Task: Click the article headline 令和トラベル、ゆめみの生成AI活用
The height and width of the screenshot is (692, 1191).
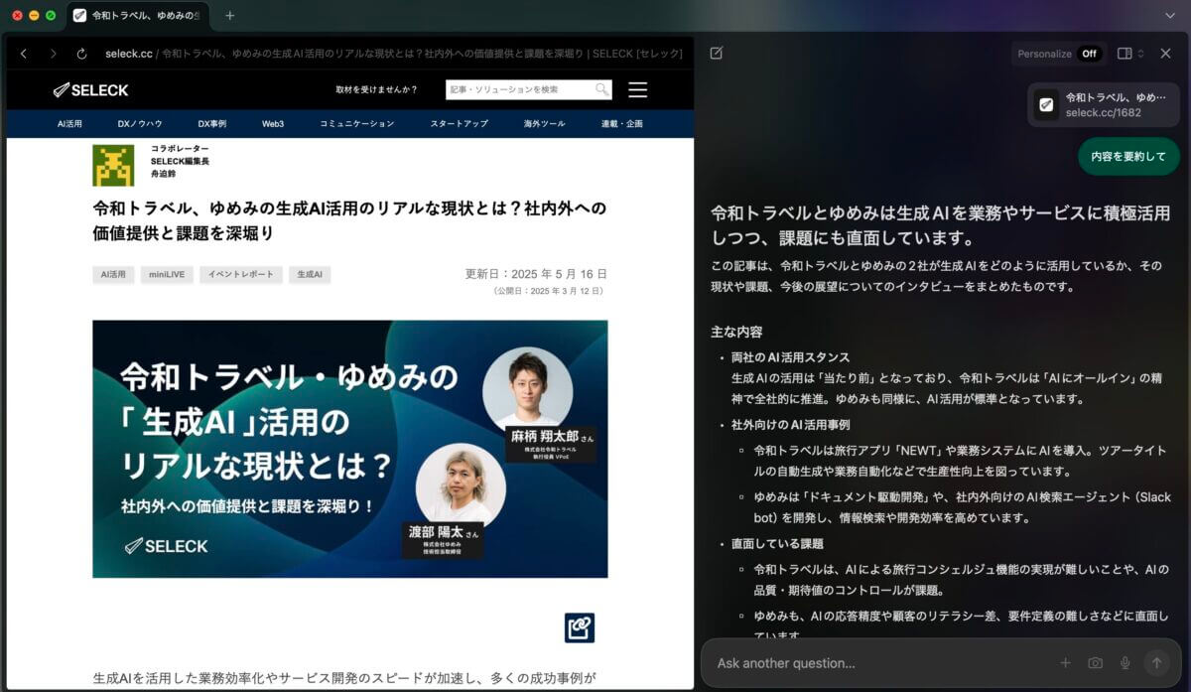Action: pyautogui.click(x=350, y=220)
